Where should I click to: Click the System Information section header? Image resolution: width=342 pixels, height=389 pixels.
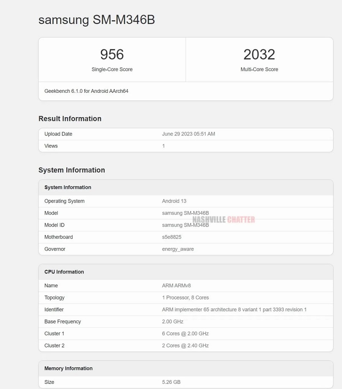[x=66, y=187]
